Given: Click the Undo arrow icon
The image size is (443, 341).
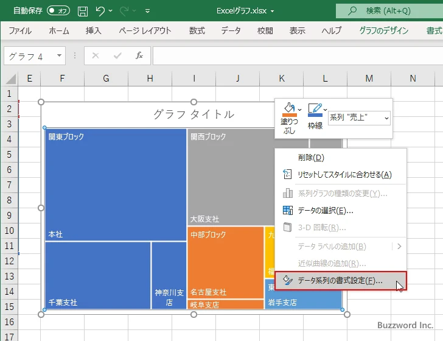Looking at the screenshot, I should 100,11.
